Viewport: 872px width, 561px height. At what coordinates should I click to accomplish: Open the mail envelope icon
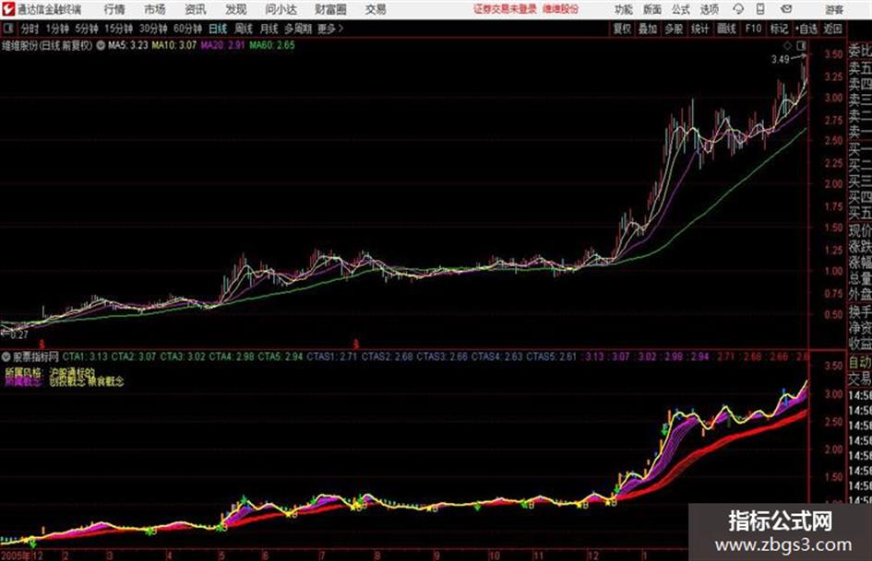[786, 9]
